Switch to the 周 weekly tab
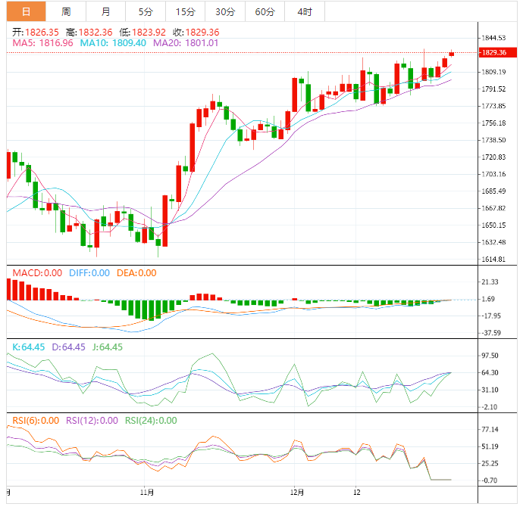The image size is (523, 510). [66, 11]
